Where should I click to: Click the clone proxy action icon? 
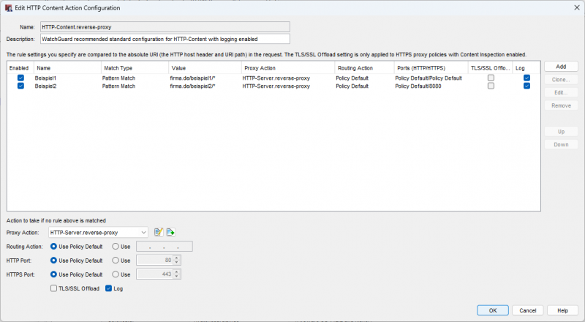coord(170,232)
